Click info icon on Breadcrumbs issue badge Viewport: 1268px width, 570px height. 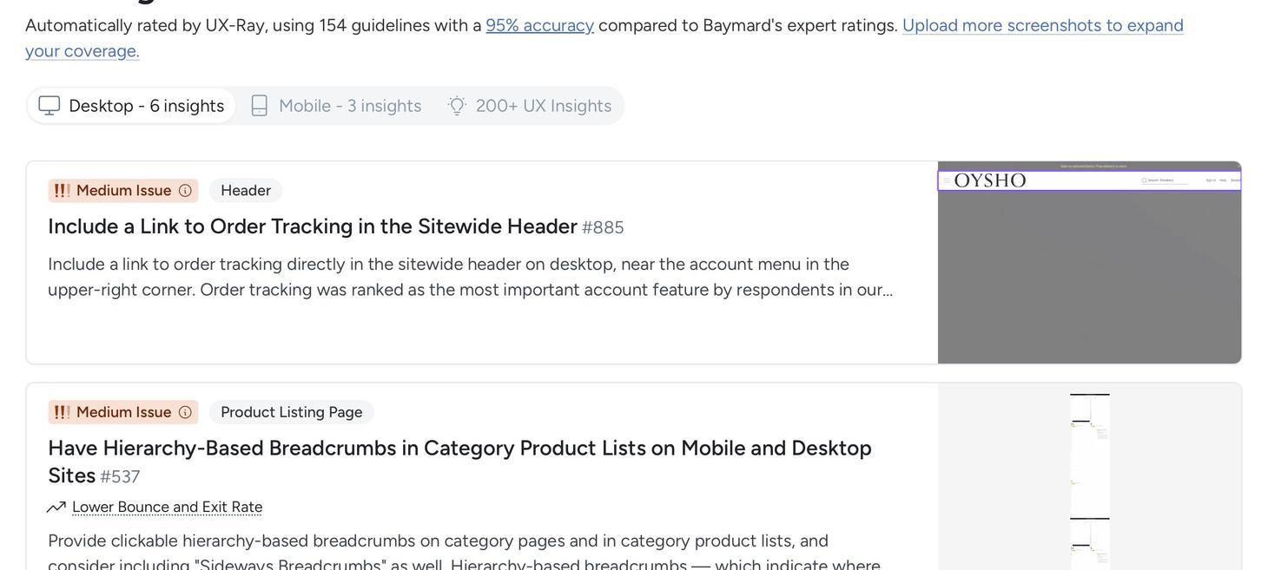pyautogui.click(x=185, y=413)
